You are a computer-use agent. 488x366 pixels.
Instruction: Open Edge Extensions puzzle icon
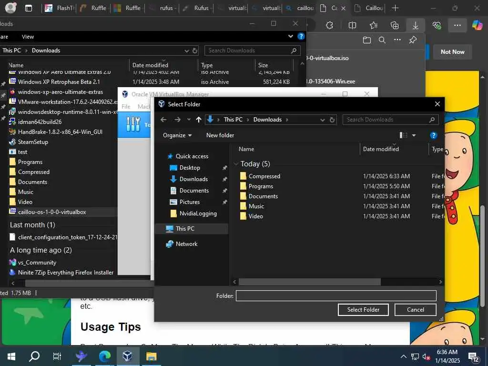330,25
